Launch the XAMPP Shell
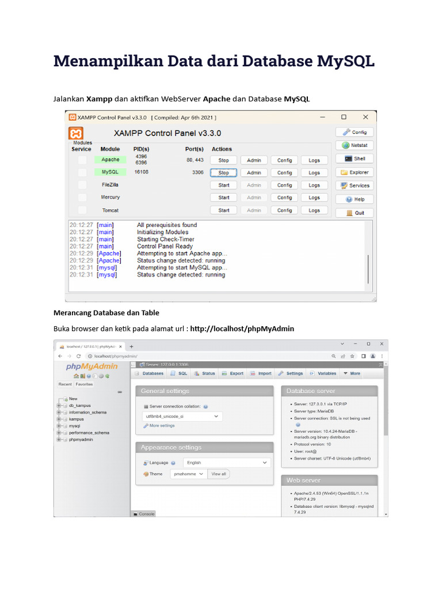442x590 pixels. click(354, 158)
